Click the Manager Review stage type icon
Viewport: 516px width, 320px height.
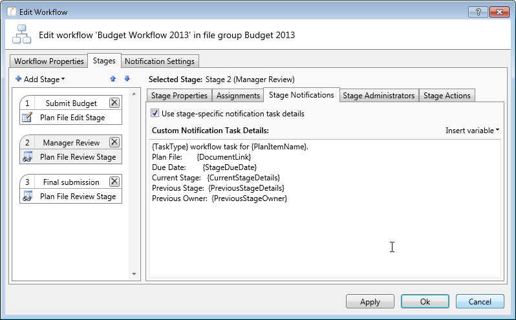point(27,157)
